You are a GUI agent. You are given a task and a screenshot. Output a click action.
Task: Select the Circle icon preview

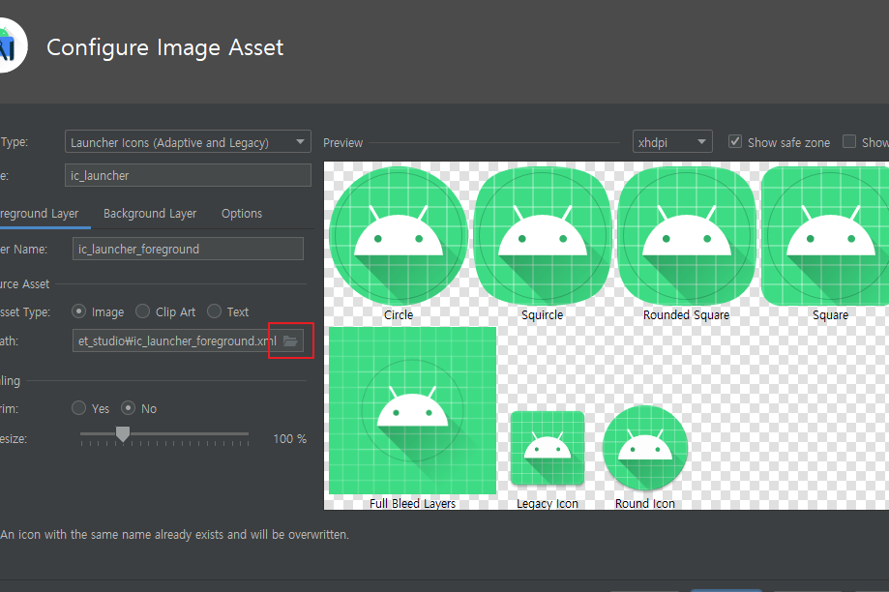point(398,236)
